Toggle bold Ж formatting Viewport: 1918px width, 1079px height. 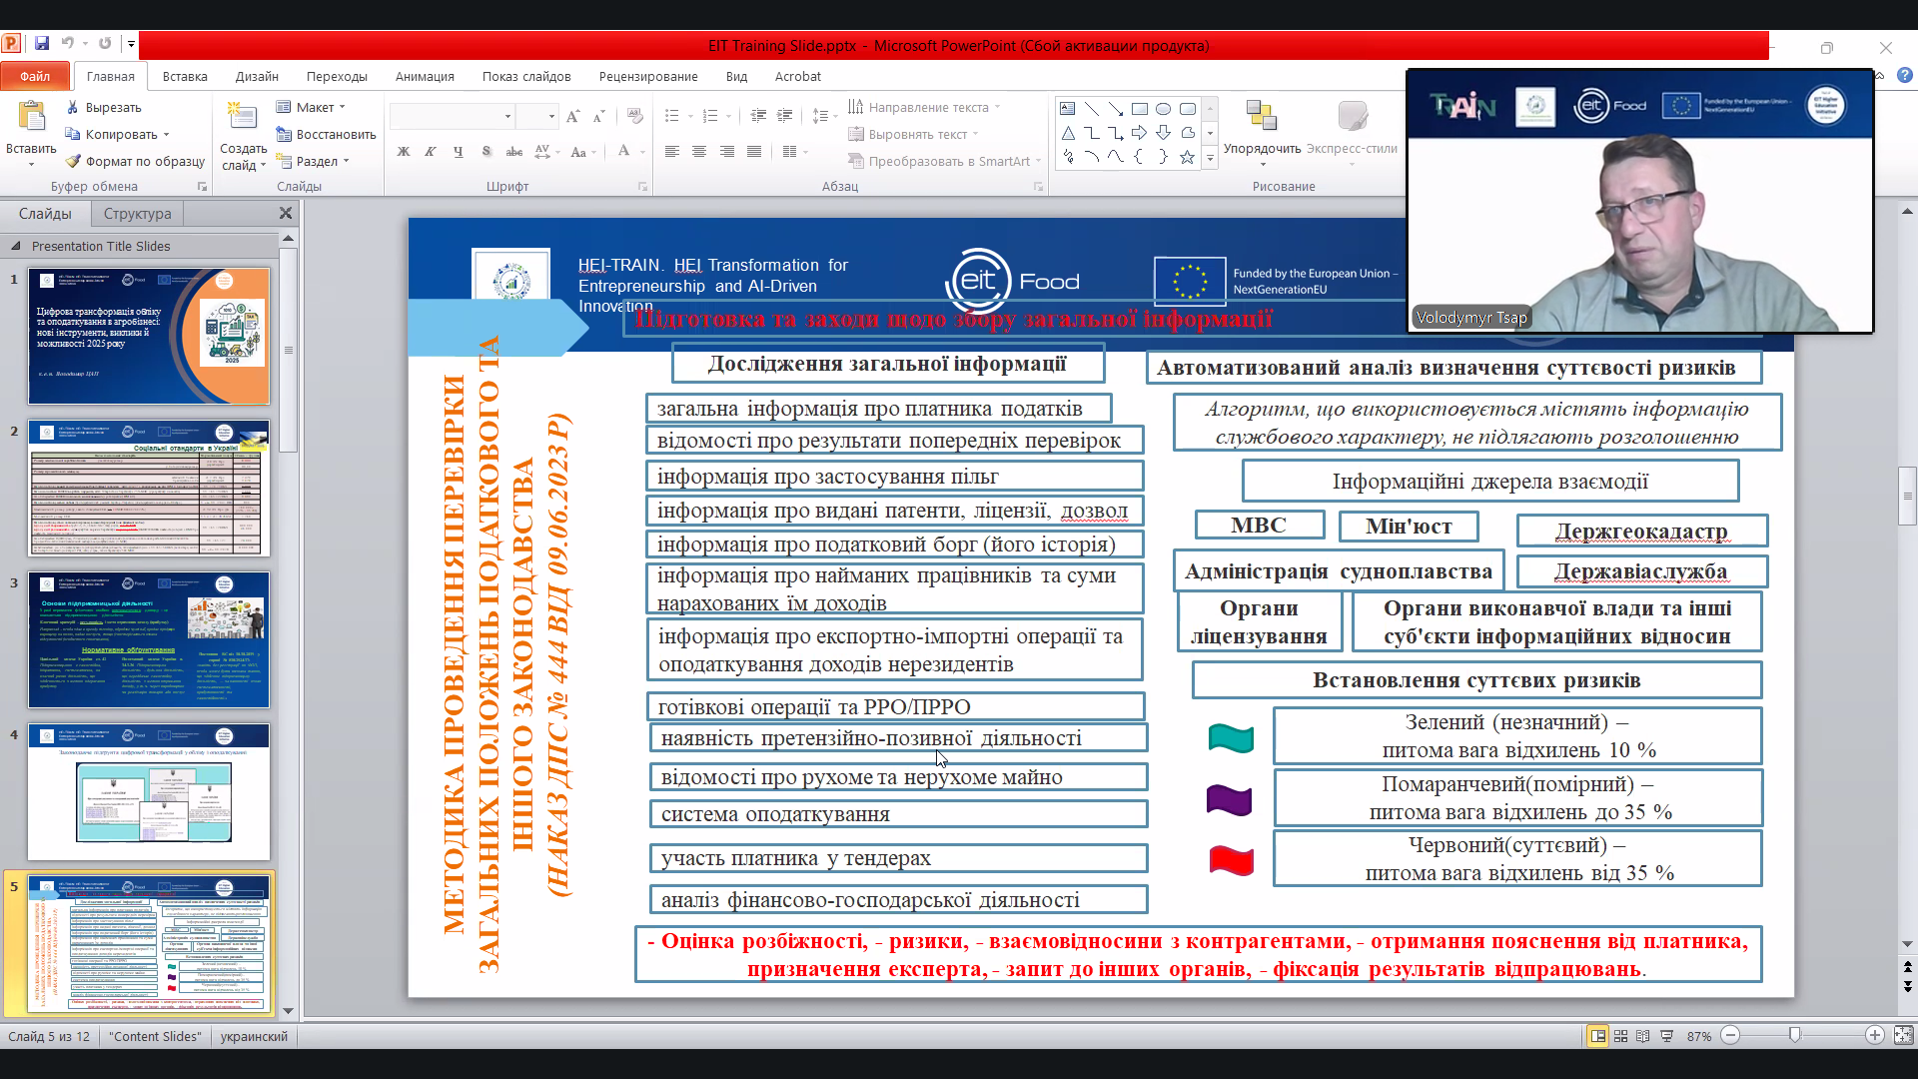pyautogui.click(x=404, y=152)
